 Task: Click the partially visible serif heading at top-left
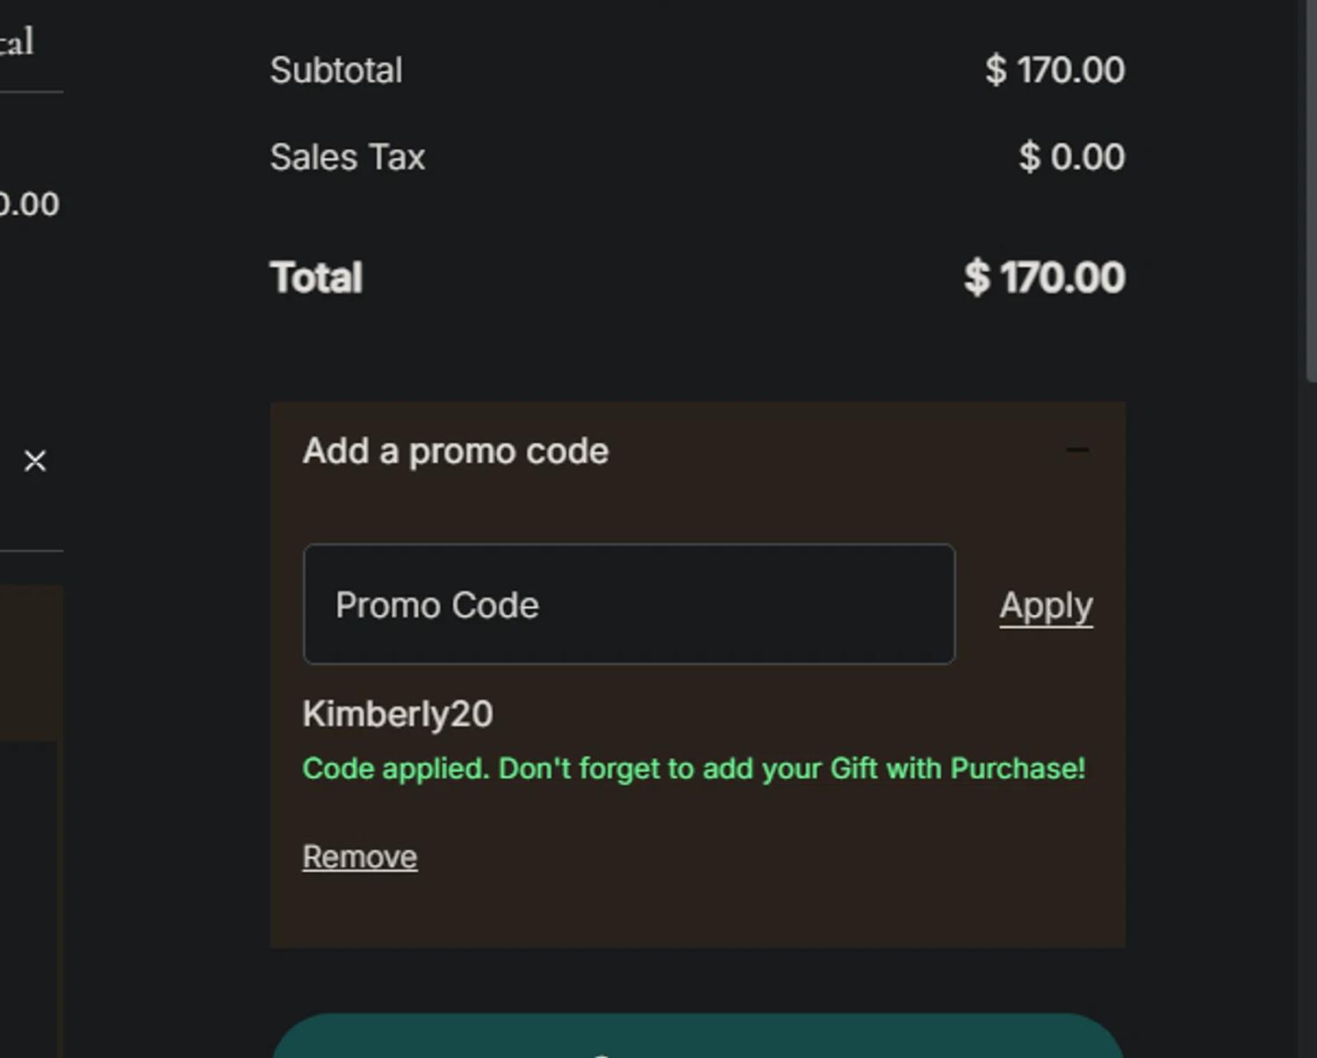point(16,41)
